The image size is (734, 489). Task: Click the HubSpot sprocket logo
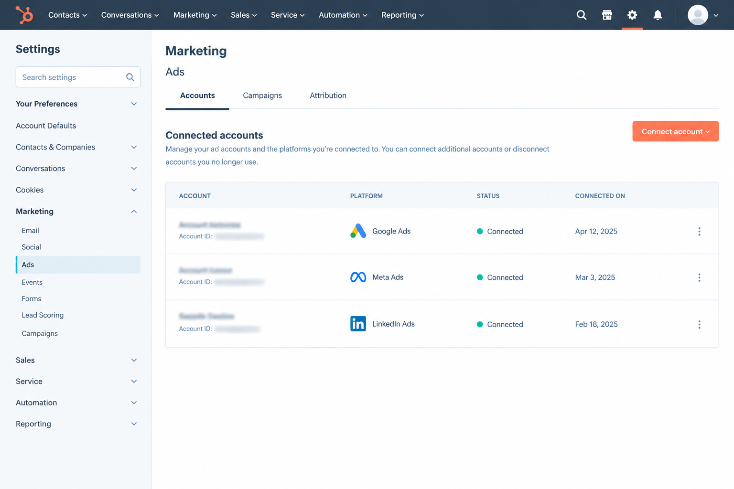click(x=24, y=15)
